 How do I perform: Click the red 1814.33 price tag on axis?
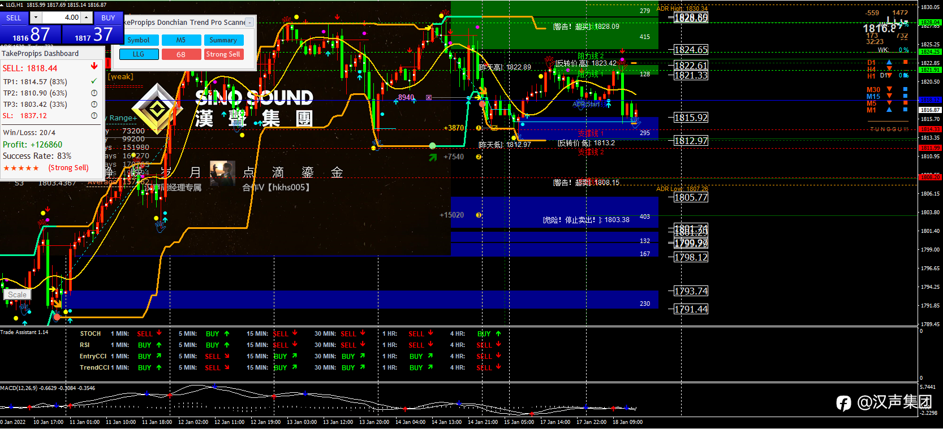tap(930, 129)
